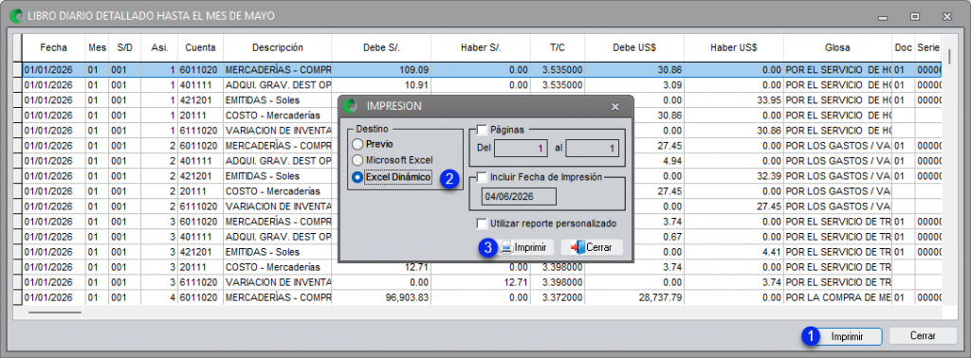The width and height of the screenshot is (971, 358).
Task: Click the Haber S/. column header
Action: click(x=481, y=47)
